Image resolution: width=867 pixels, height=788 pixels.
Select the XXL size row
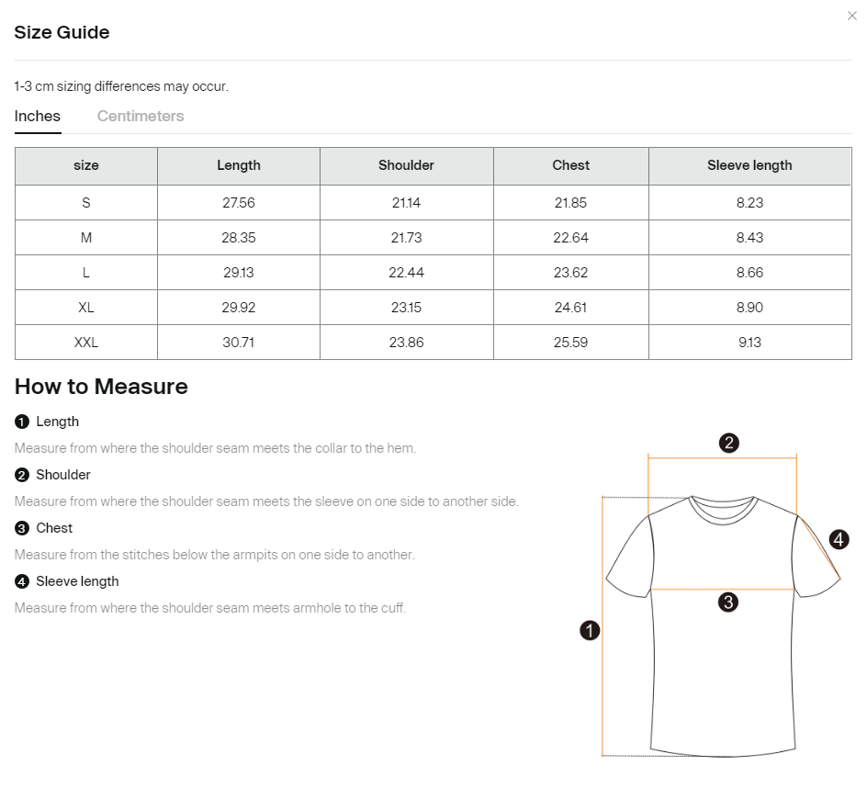pos(85,342)
